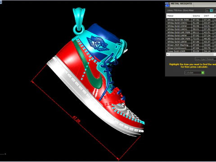Click the viewport menu arrow at top-left corner
This screenshot has width=216, height=162.
coord(0,2)
